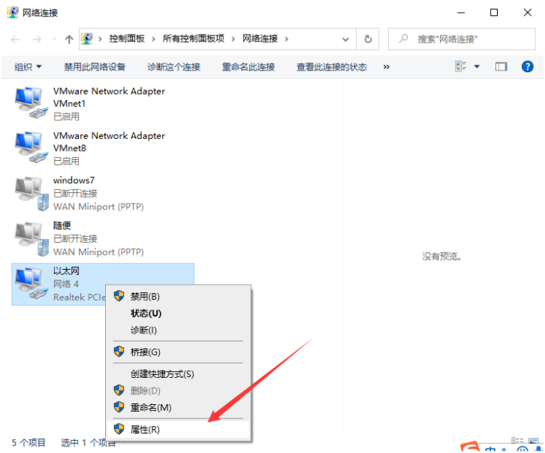Image resolution: width=545 pixels, height=453 pixels.
Task: Click the 随便 WAN Miniport connection icon
Action: coord(29,238)
